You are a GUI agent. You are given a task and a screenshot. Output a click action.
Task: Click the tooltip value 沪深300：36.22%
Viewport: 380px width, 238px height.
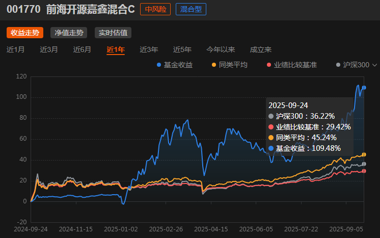pos(302,116)
